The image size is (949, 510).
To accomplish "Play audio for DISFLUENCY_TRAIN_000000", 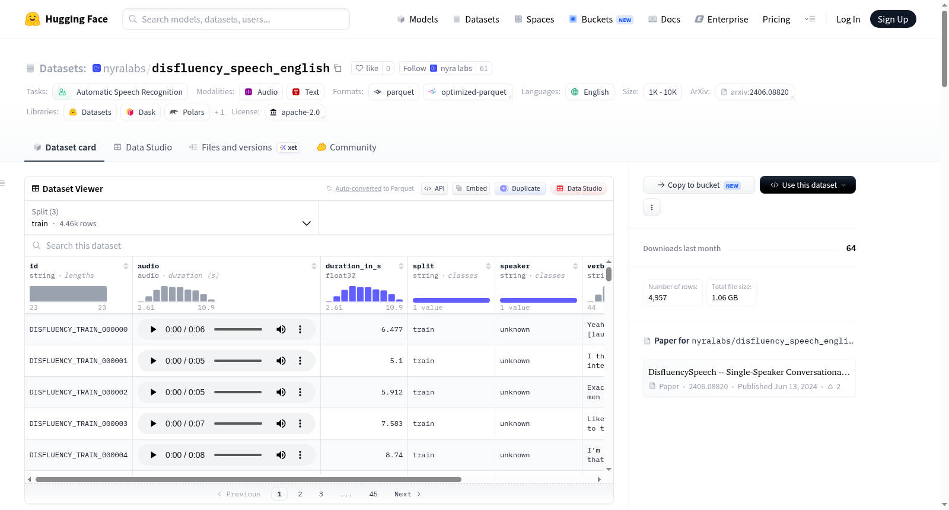I will 153,329.
